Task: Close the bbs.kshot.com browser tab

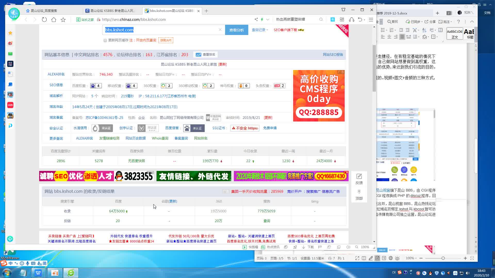Action: coord(199,11)
